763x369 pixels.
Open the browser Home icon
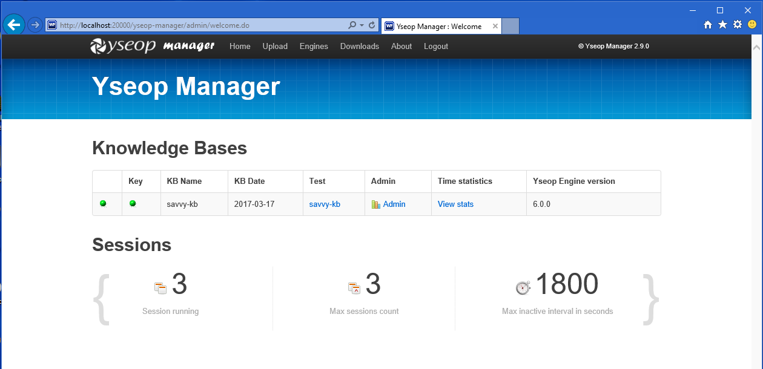click(708, 25)
